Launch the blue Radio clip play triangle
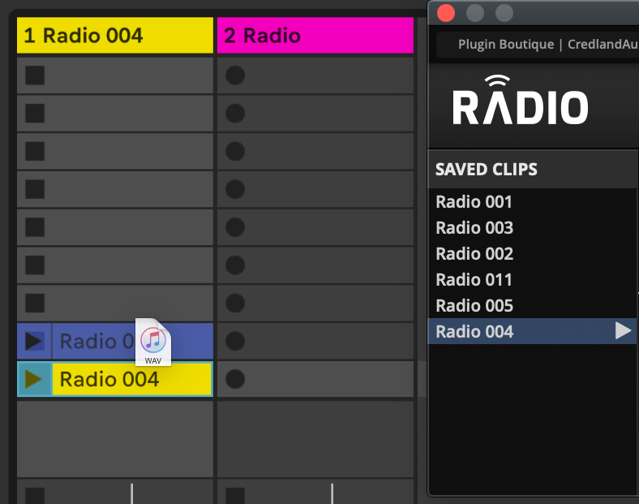Screen dimensions: 639x504 34,342
